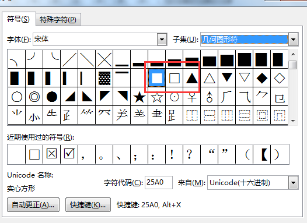Select the falling diagonal line symbol ╲

tap(87, 59)
